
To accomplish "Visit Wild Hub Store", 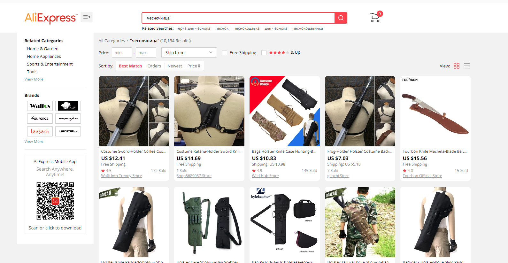I will (x=265, y=176).
